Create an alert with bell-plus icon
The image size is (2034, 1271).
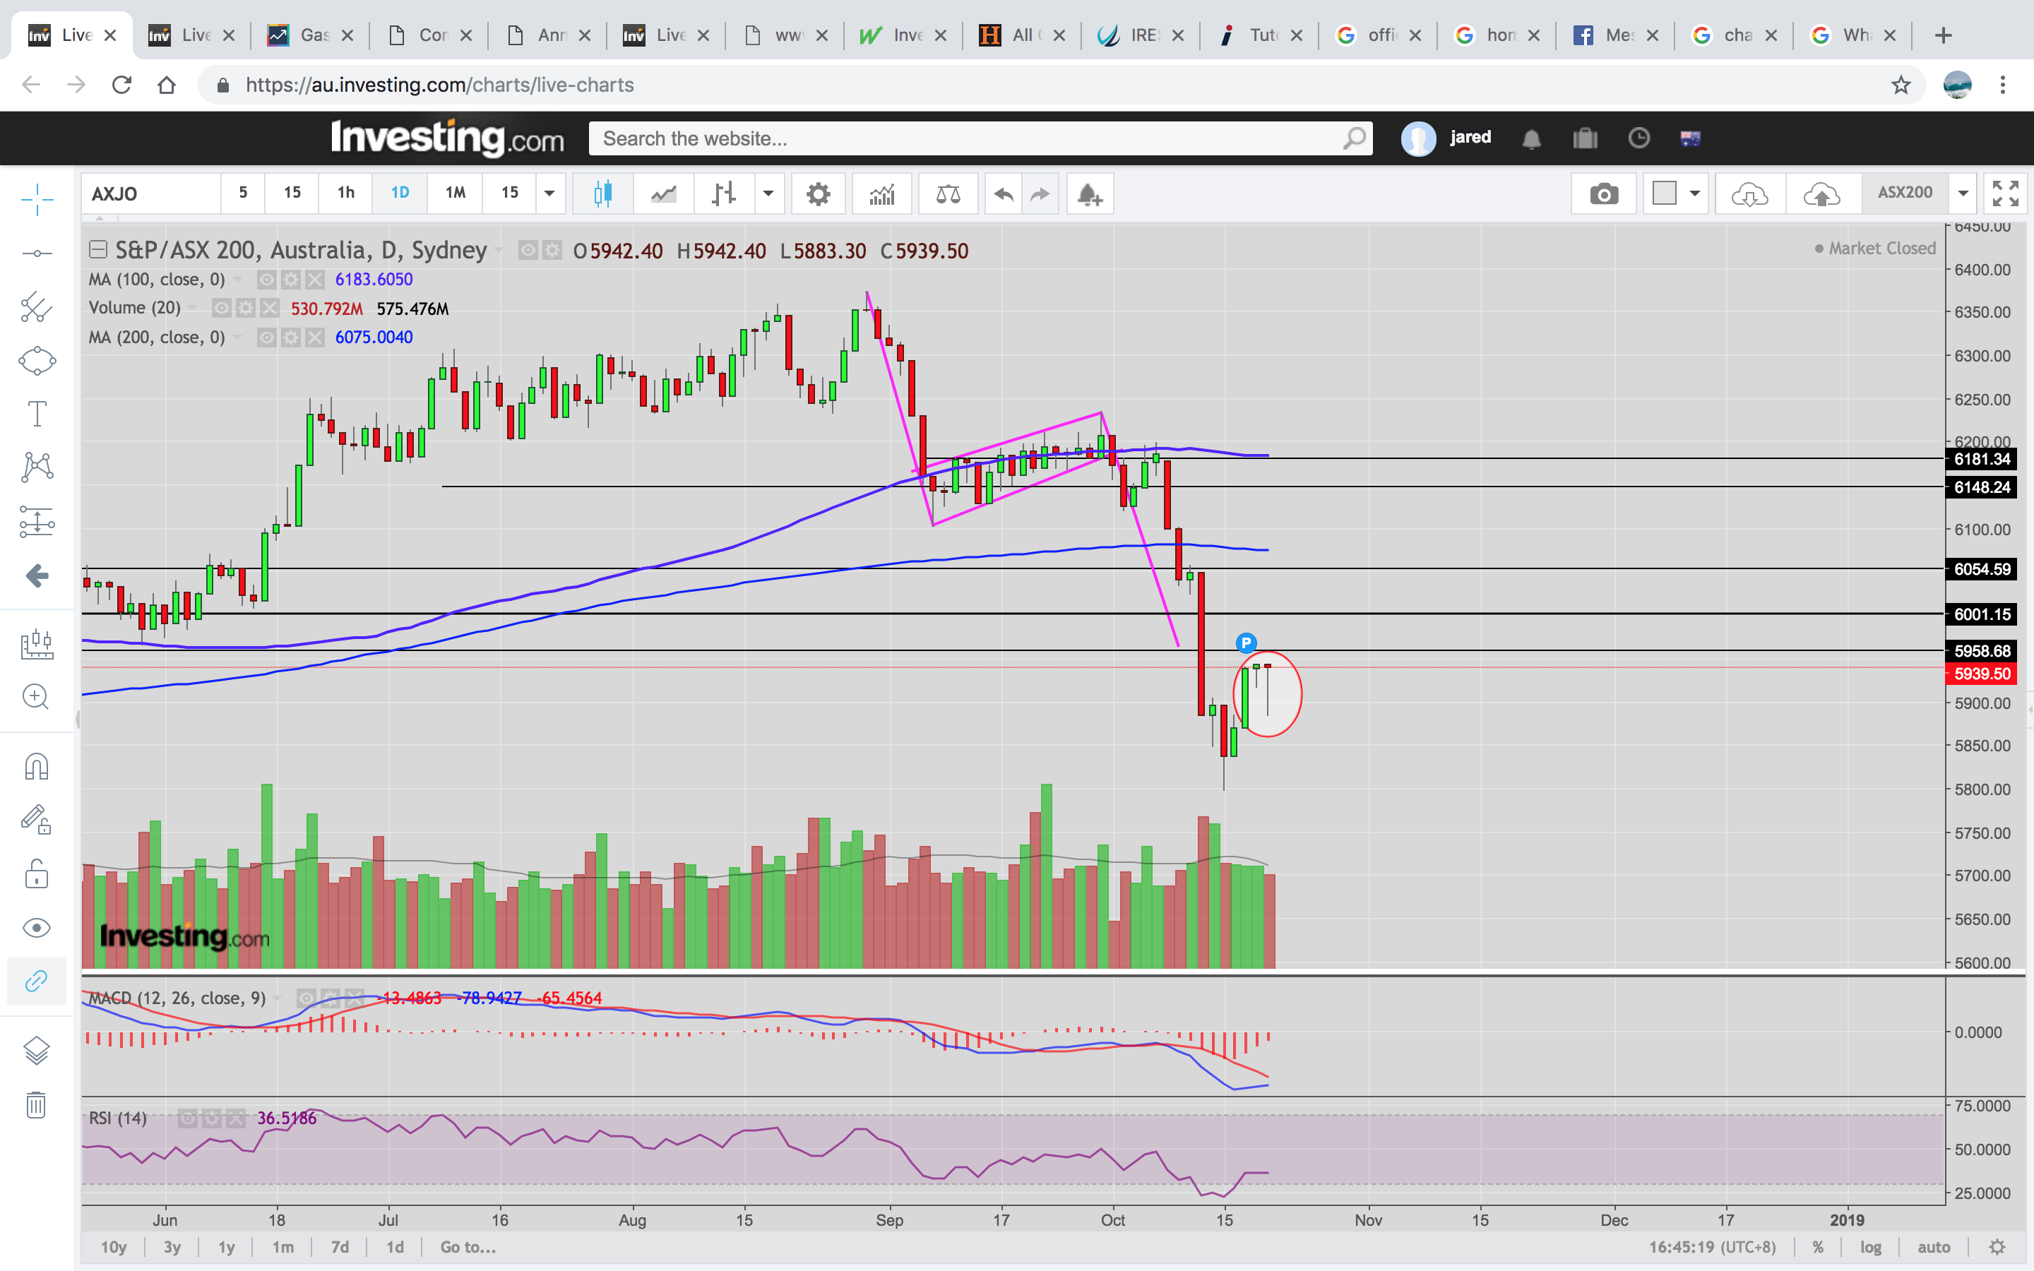[x=1089, y=194]
